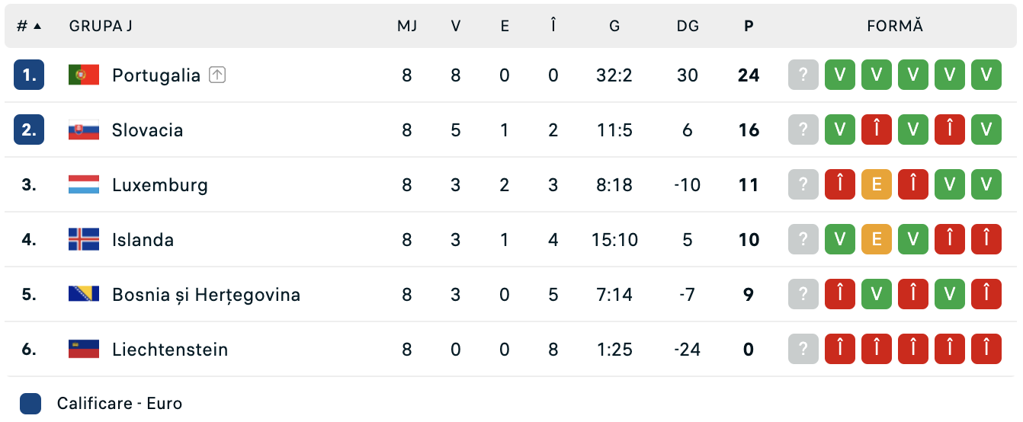Click Luxemburg's orange E draw form badge
The image size is (1023, 422).
click(x=876, y=184)
